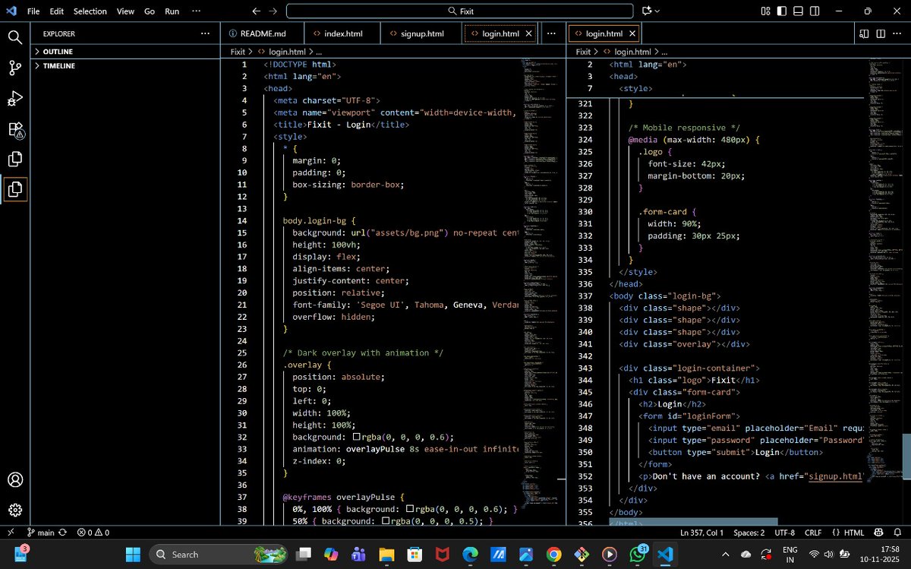Show hidden system tray icons
Image resolution: width=911 pixels, height=569 pixels.
pyautogui.click(x=725, y=554)
